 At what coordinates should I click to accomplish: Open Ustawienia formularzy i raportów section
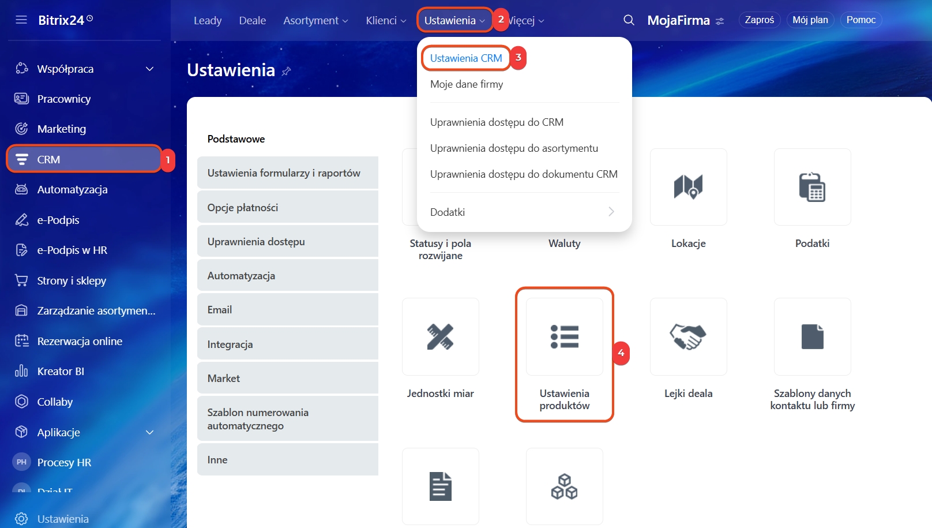[288, 173]
